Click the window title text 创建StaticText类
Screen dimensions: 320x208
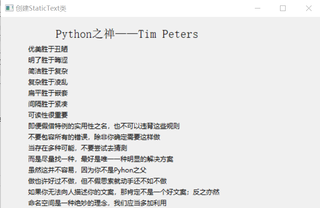(41, 8)
